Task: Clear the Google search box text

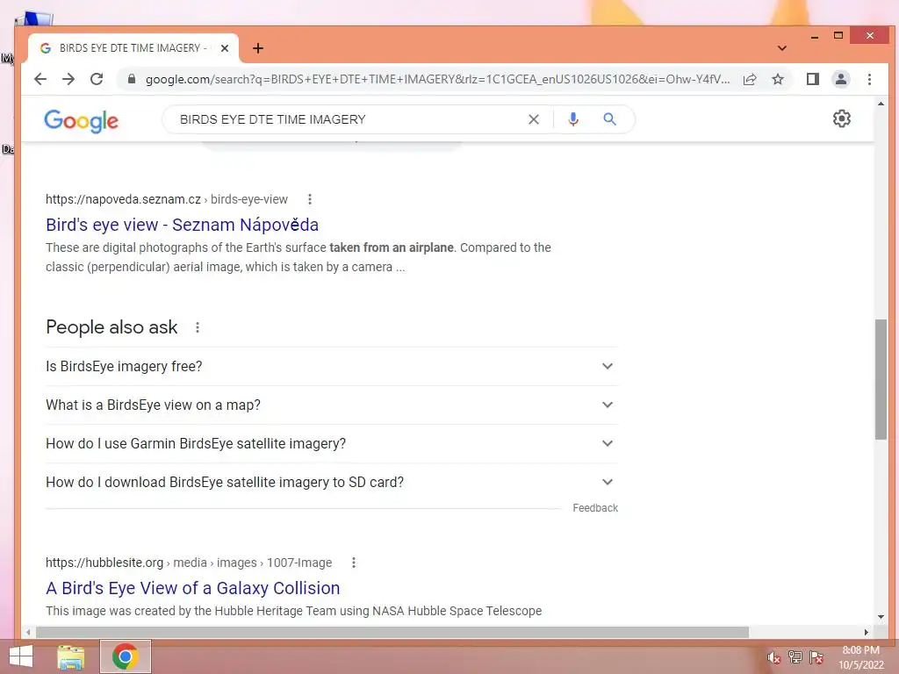Action: click(x=533, y=119)
